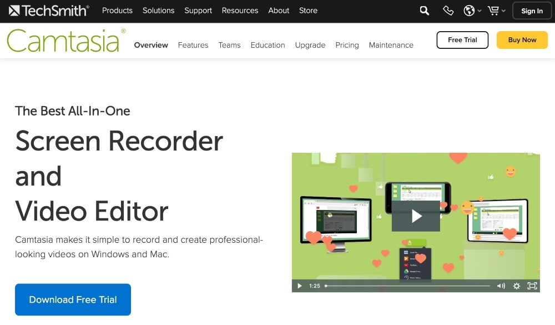Select the Features tab
Screen dimensions: 555x325
tap(193, 45)
